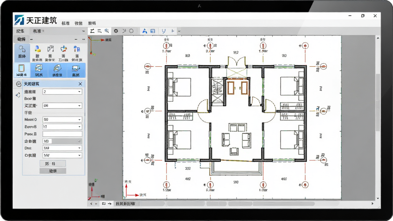Click the blue arrows icon below the clock icon
Screen dimensions: 393x221
point(18,95)
